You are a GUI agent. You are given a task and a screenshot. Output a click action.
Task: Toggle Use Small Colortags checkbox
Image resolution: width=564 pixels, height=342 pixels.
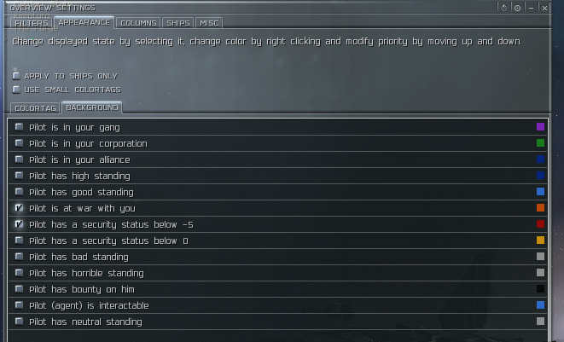(x=16, y=90)
